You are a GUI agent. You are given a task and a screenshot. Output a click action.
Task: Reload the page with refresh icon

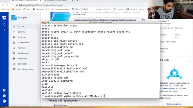pos(11,5)
